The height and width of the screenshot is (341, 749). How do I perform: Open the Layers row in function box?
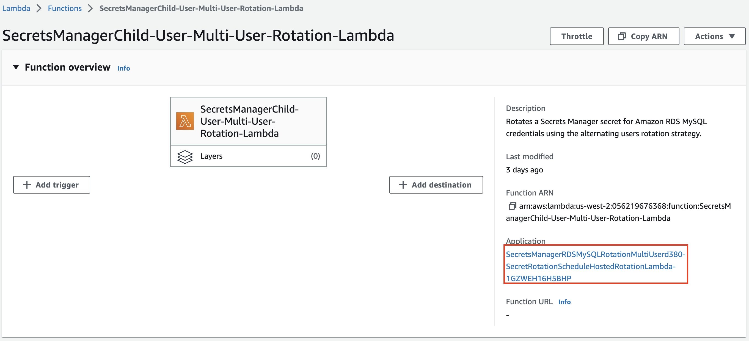pos(248,156)
